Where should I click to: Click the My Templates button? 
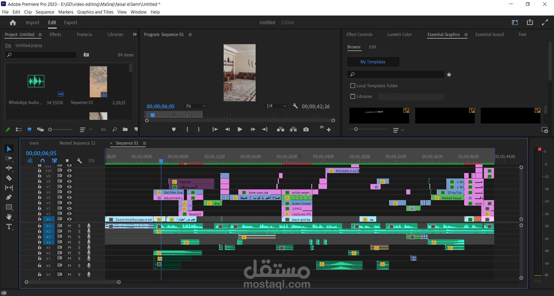pyautogui.click(x=373, y=62)
